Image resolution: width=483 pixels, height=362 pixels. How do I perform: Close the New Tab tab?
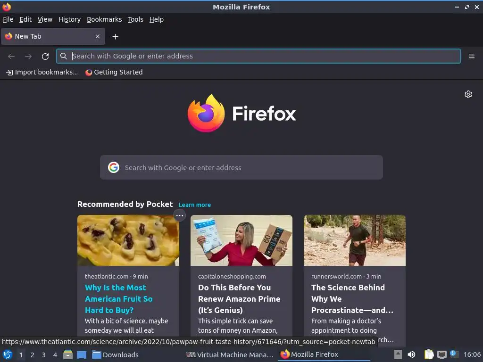[98, 36]
